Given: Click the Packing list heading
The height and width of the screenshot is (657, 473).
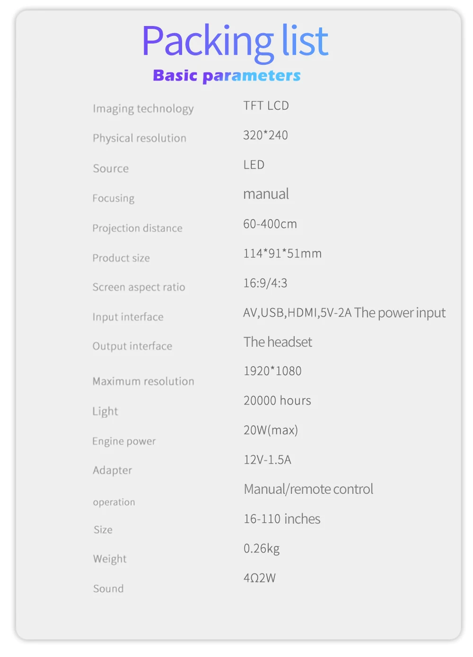Looking at the screenshot, I should 235,42.
